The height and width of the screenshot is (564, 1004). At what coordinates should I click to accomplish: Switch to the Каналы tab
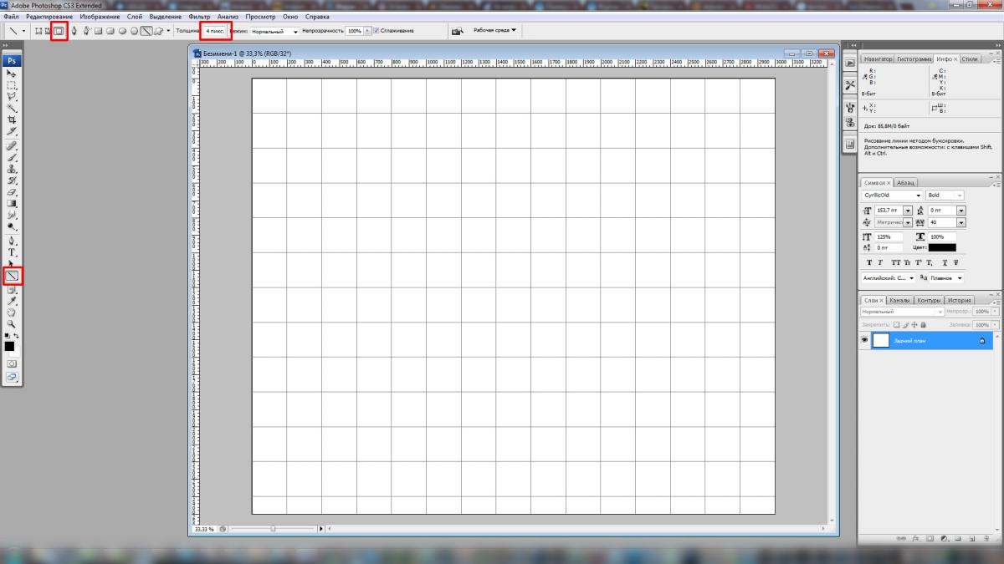tap(899, 300)
